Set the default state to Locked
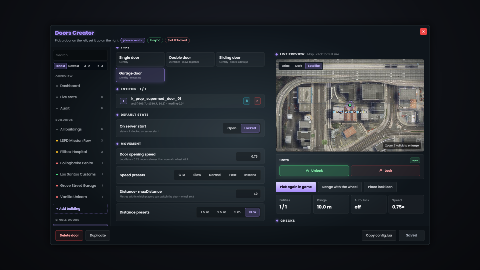This screenshot has width=480, height=270. [x=250, y=128]
